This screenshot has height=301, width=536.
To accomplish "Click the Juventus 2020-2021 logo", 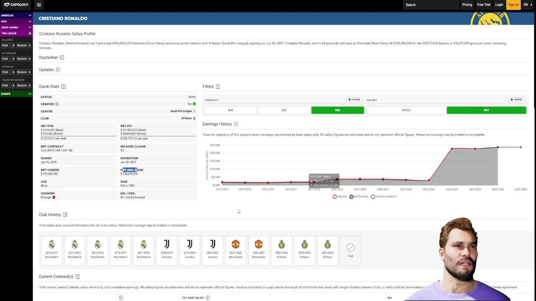I will (213, 244).
